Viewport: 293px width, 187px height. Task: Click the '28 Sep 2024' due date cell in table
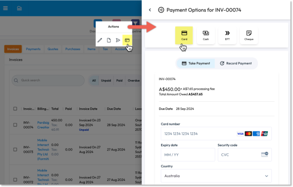pyautogui.click(x=116, y=125)
